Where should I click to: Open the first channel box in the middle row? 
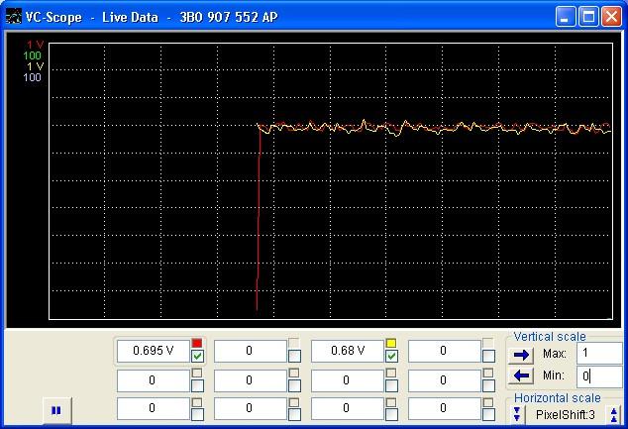pyautogui.click(x=153, y=380)
